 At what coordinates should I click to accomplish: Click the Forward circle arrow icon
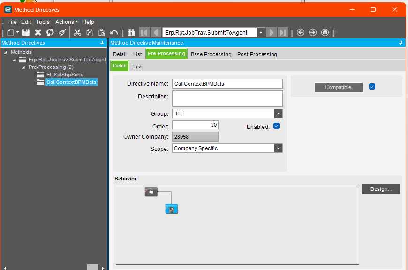[313, 32]
